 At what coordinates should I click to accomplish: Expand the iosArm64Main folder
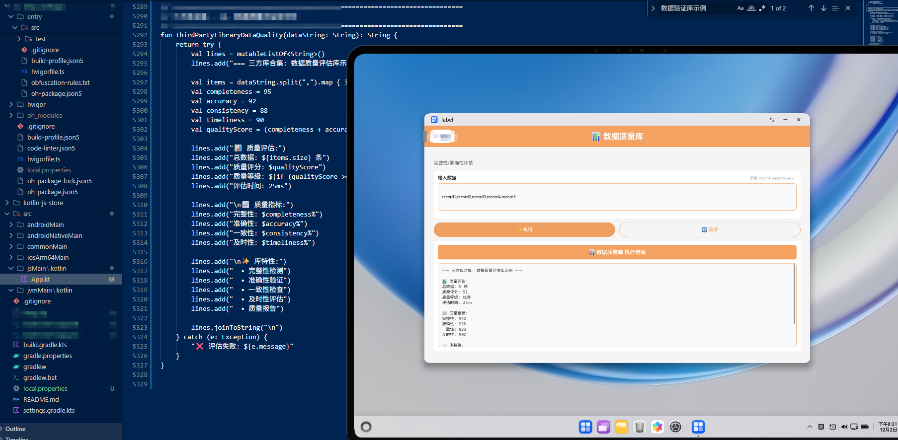point(11,257)
